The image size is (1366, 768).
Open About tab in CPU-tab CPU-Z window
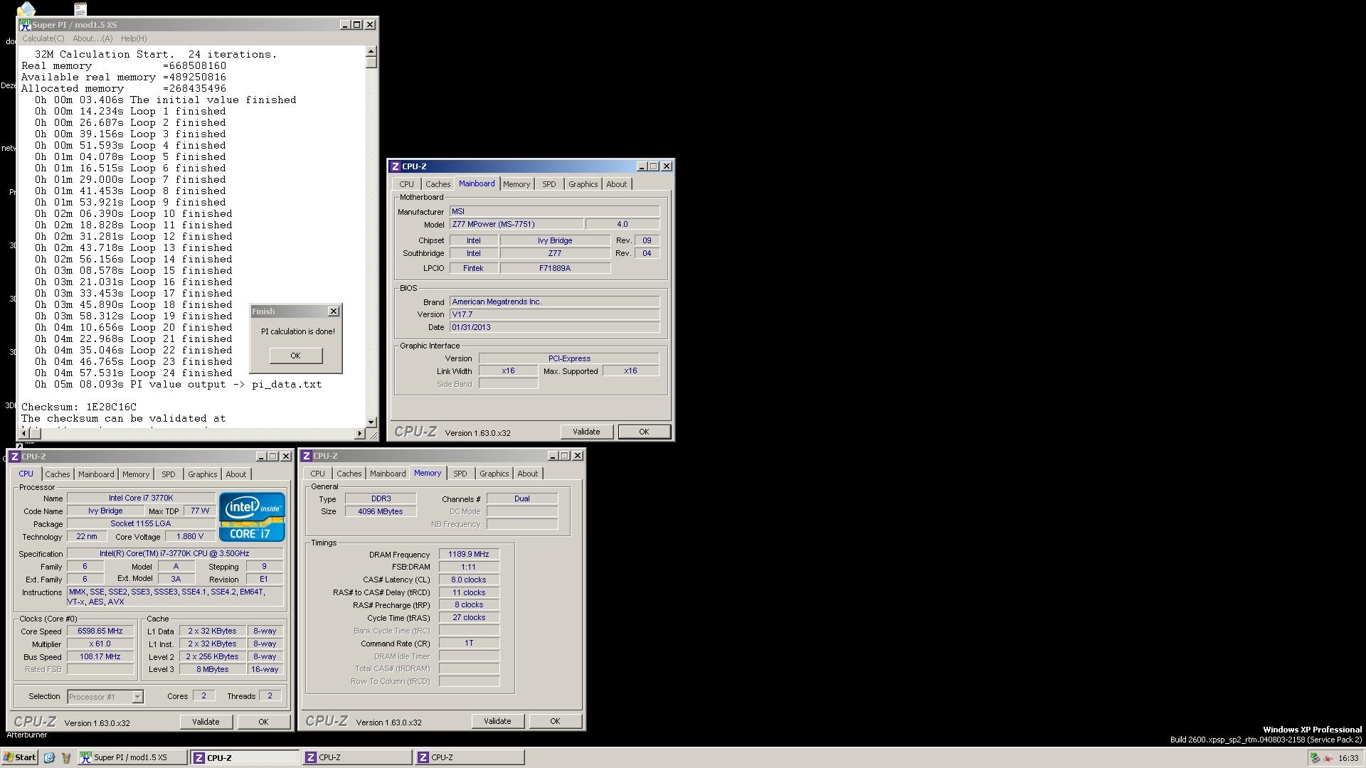coord(235,474)
